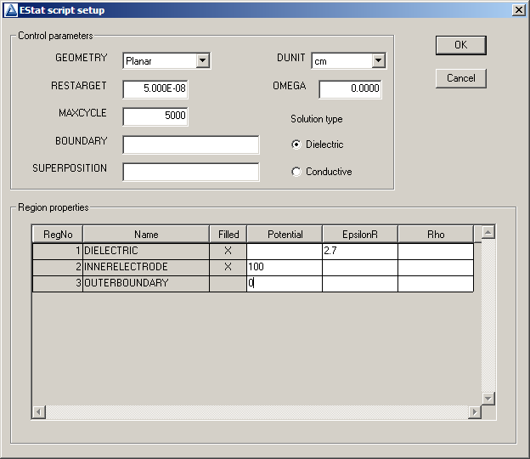Click the OMEGA value field

350,89
